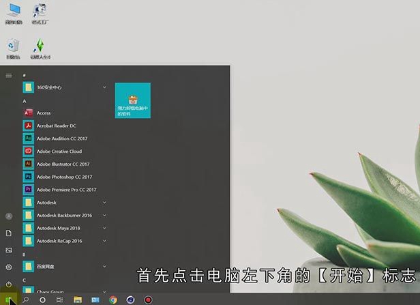420x305 pixels.
Task: Open Autodesk folder entry
Action: pyautogui.click(x=65, y=203)
